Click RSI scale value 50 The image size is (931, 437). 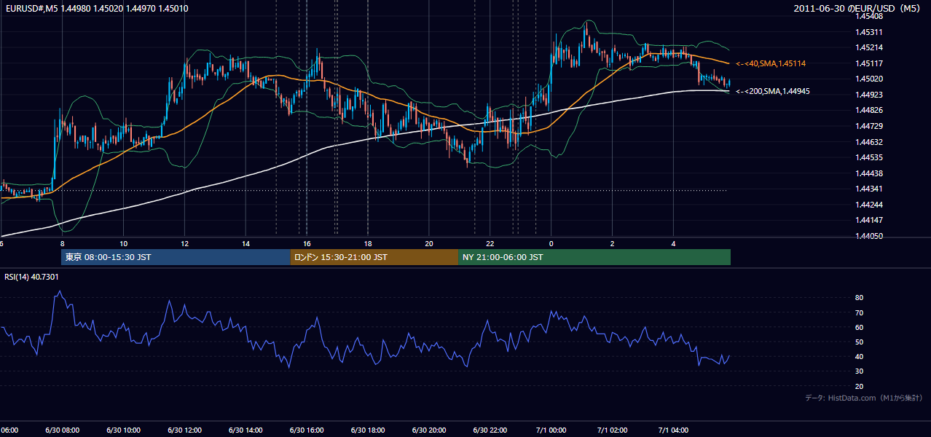860,342
